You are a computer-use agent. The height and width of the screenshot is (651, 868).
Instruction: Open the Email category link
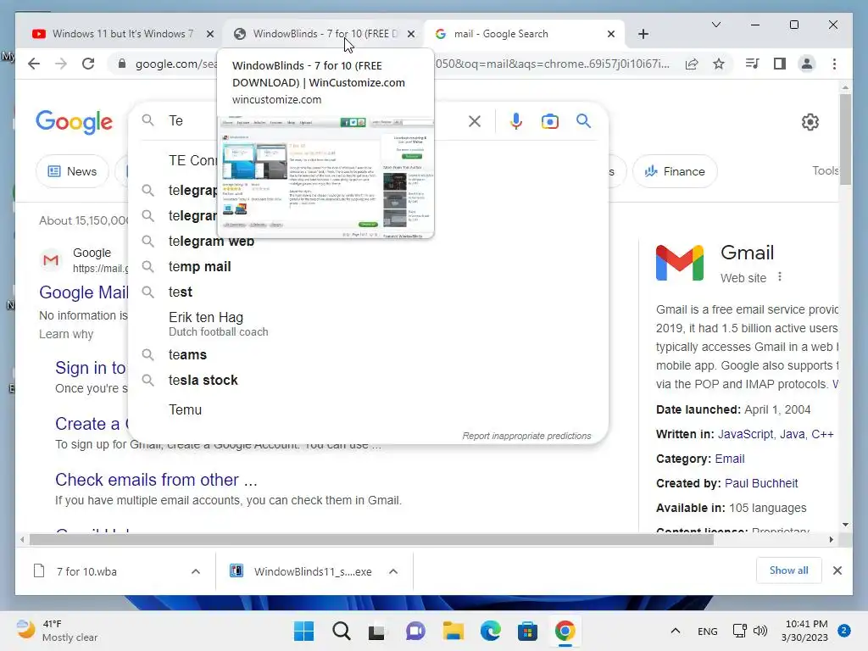click(x=730, y=459)
